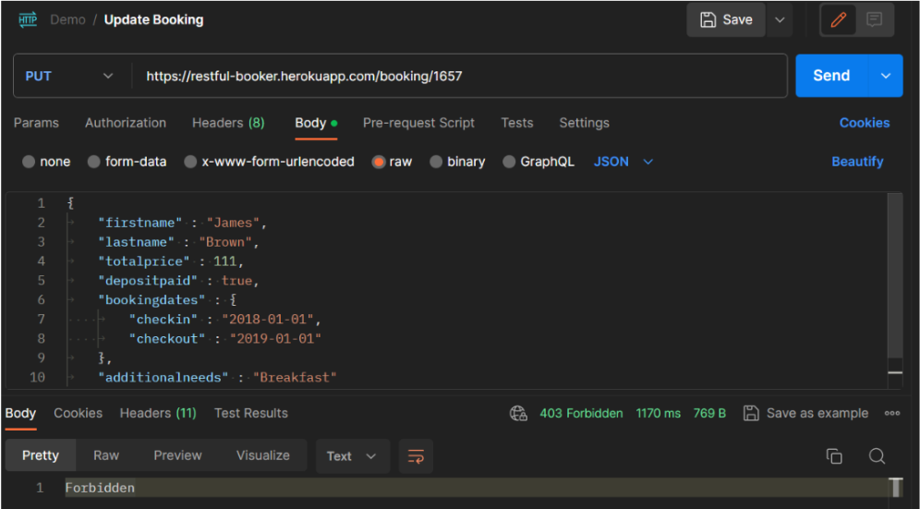
Task: Open the response Headers (11) tab
Action: pyautogui.click(x=158, y=413)
